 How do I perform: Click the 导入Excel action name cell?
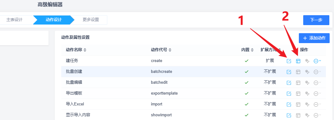coord(75,104)
